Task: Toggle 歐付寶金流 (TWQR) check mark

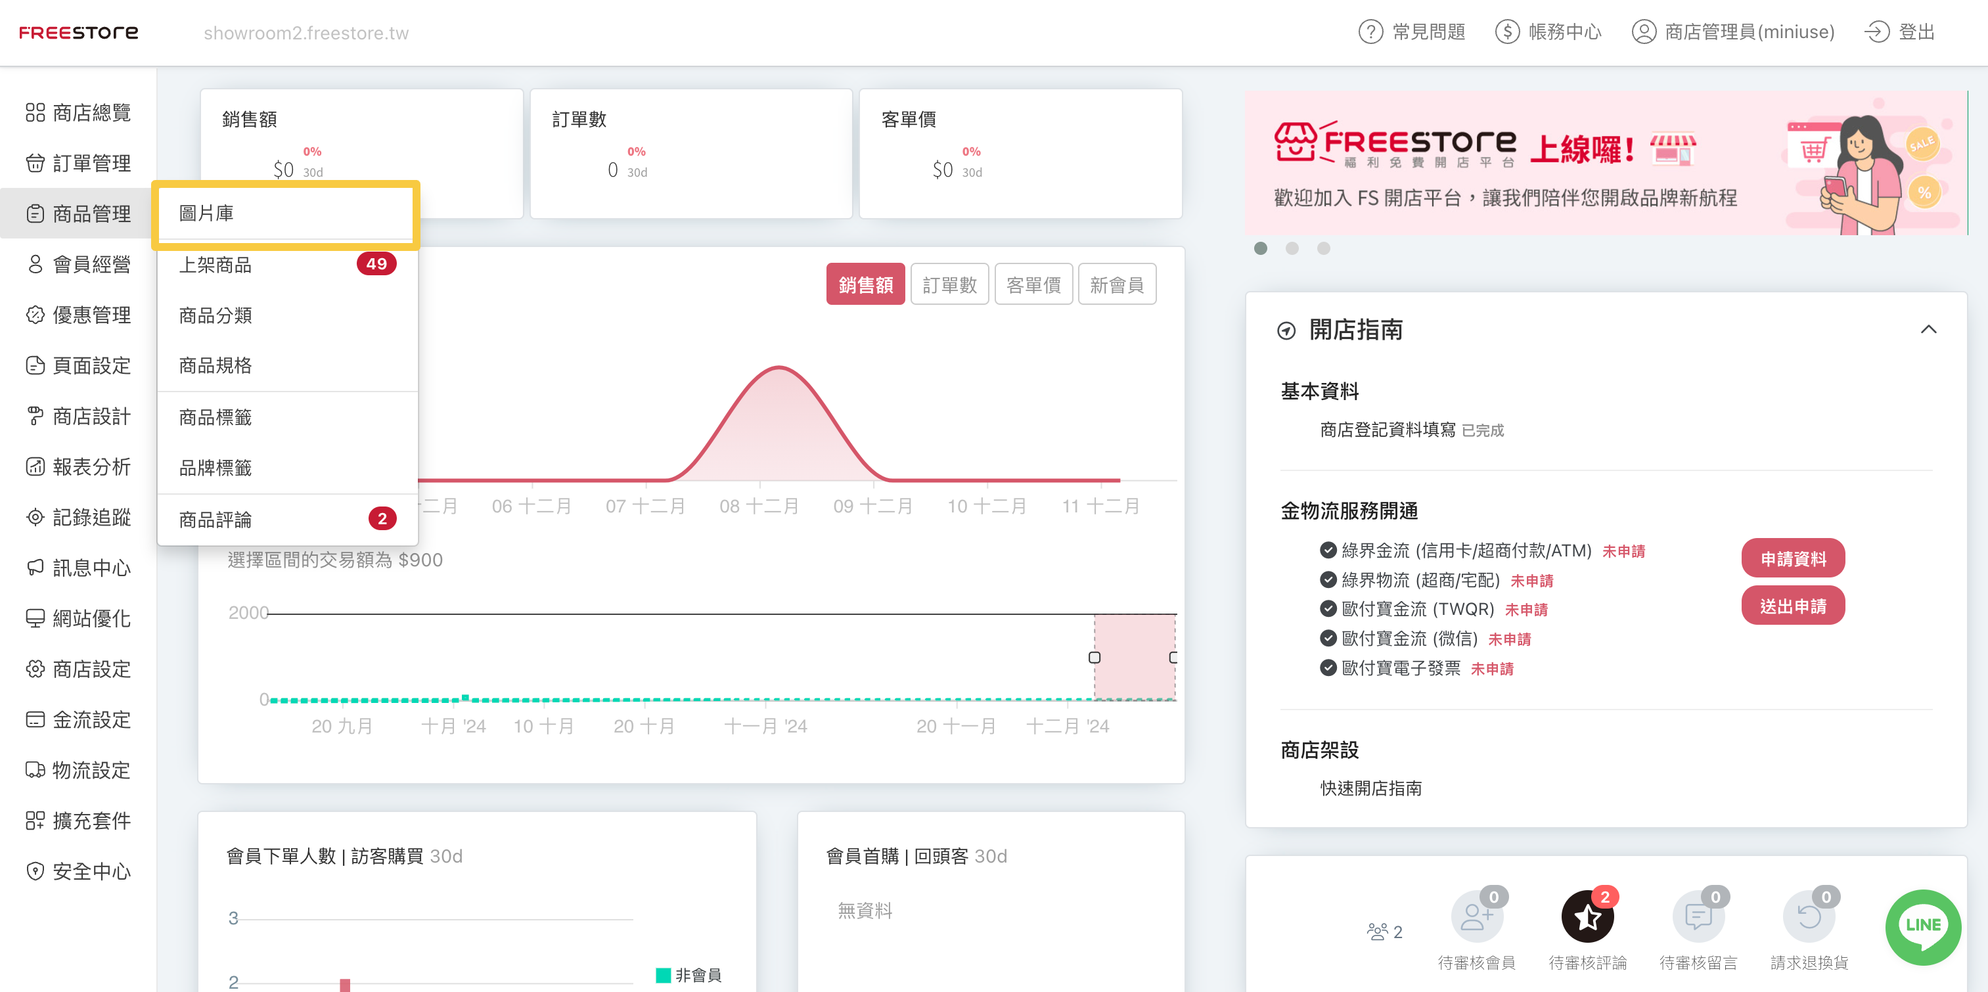Action: pyautogui.click(x=1327, y=609)
